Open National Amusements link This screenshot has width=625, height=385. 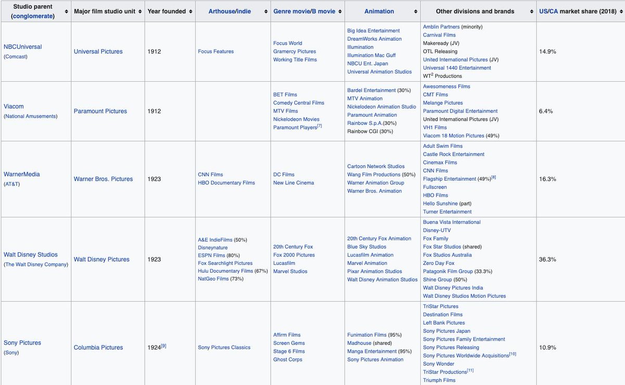tap(30, 116)
